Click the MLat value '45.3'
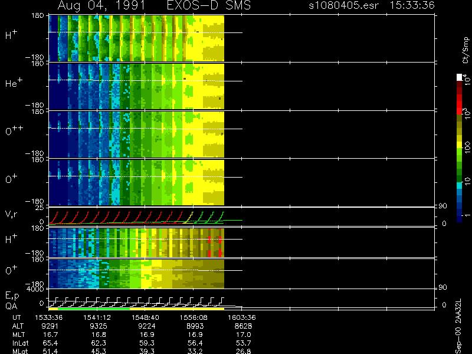Image resolution: width=472 pixels, height=354 pixels. [99, 351]
